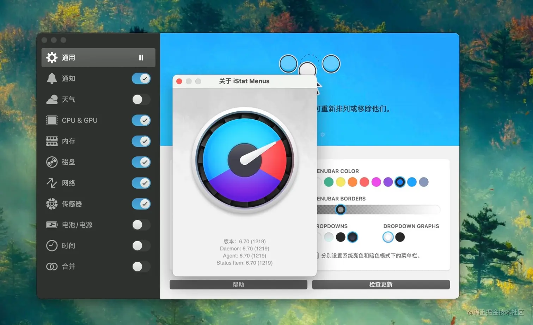The image size is (533, 325).
Task: Disable the 网络 toggle
Action: click(x=141, y=183)
